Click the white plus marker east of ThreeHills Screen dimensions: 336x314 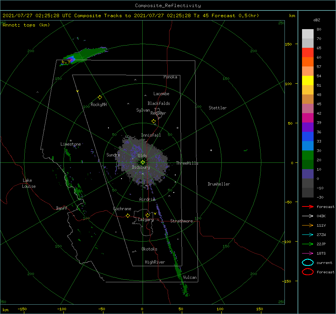(211, 150)
